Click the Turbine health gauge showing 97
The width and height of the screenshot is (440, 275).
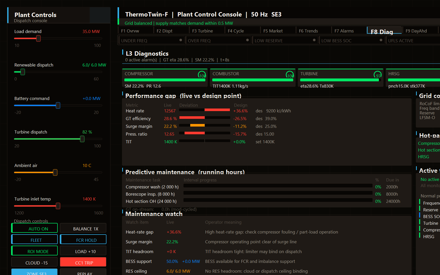coord(378,75)
